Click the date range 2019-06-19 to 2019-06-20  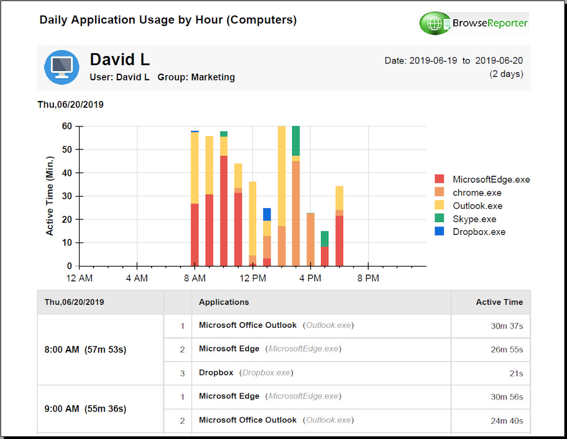click(453, 61)
